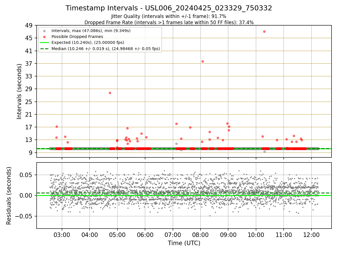The width and height of the screenshot is (338, 253).
Task: Click the 11:00 x-axis tick label
Action: click(x=284, y=235)
